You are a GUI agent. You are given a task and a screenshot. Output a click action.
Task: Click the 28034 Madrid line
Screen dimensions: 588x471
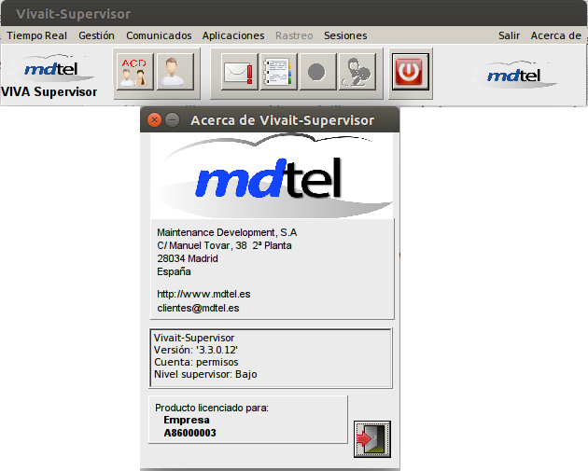click(x=188, y=258)
